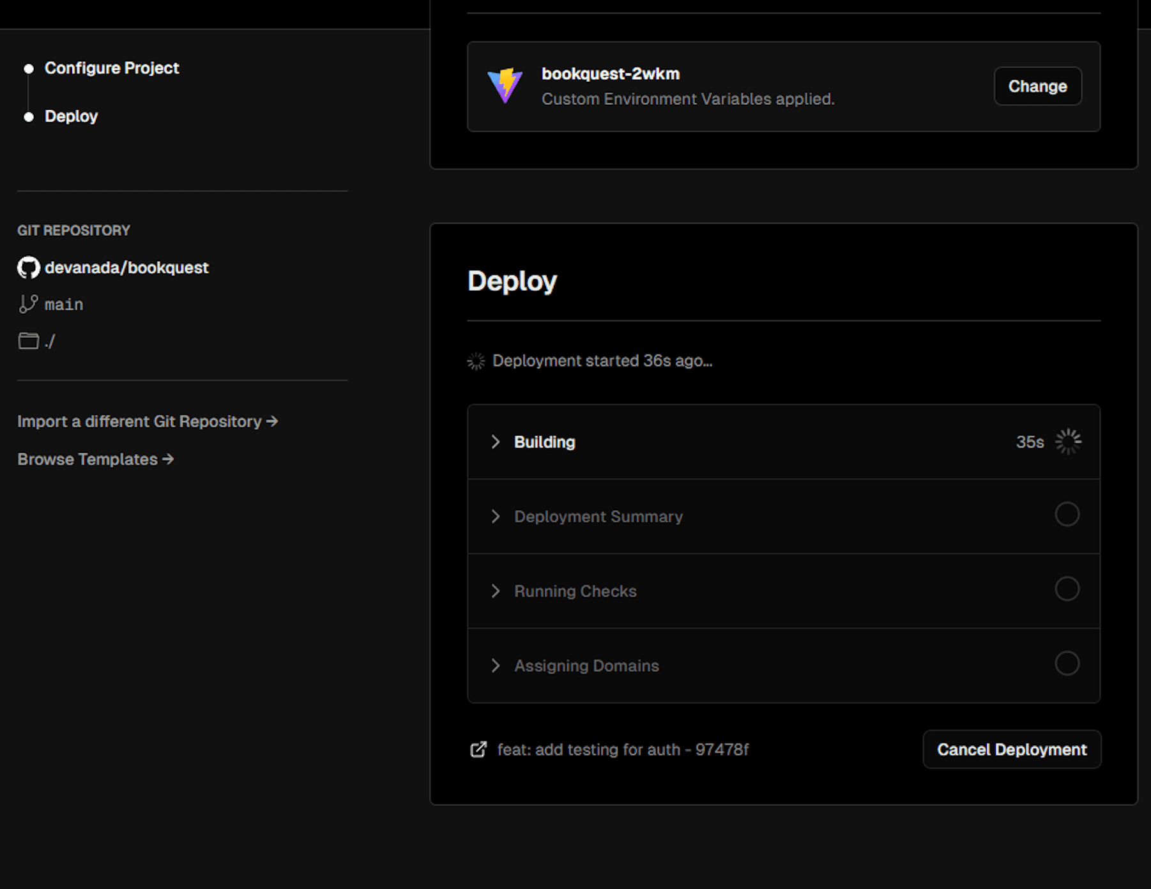Open commit feat: add testing for auth link
Image resolution: width=1151 pixels, height=889 pixels.
(623, 749)
